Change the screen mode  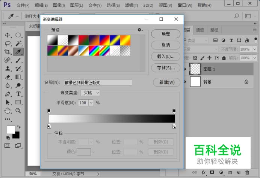coord(18,145)
